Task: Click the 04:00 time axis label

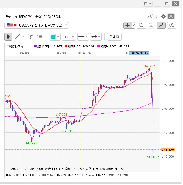Action: click(25, 53)
